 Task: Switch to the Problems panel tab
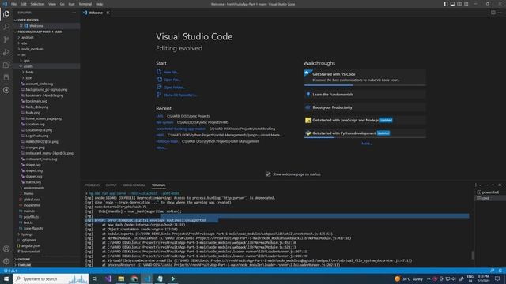93,185
